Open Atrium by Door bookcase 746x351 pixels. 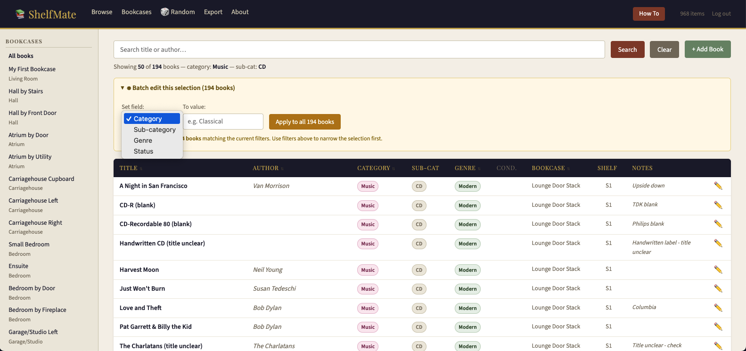28,135
